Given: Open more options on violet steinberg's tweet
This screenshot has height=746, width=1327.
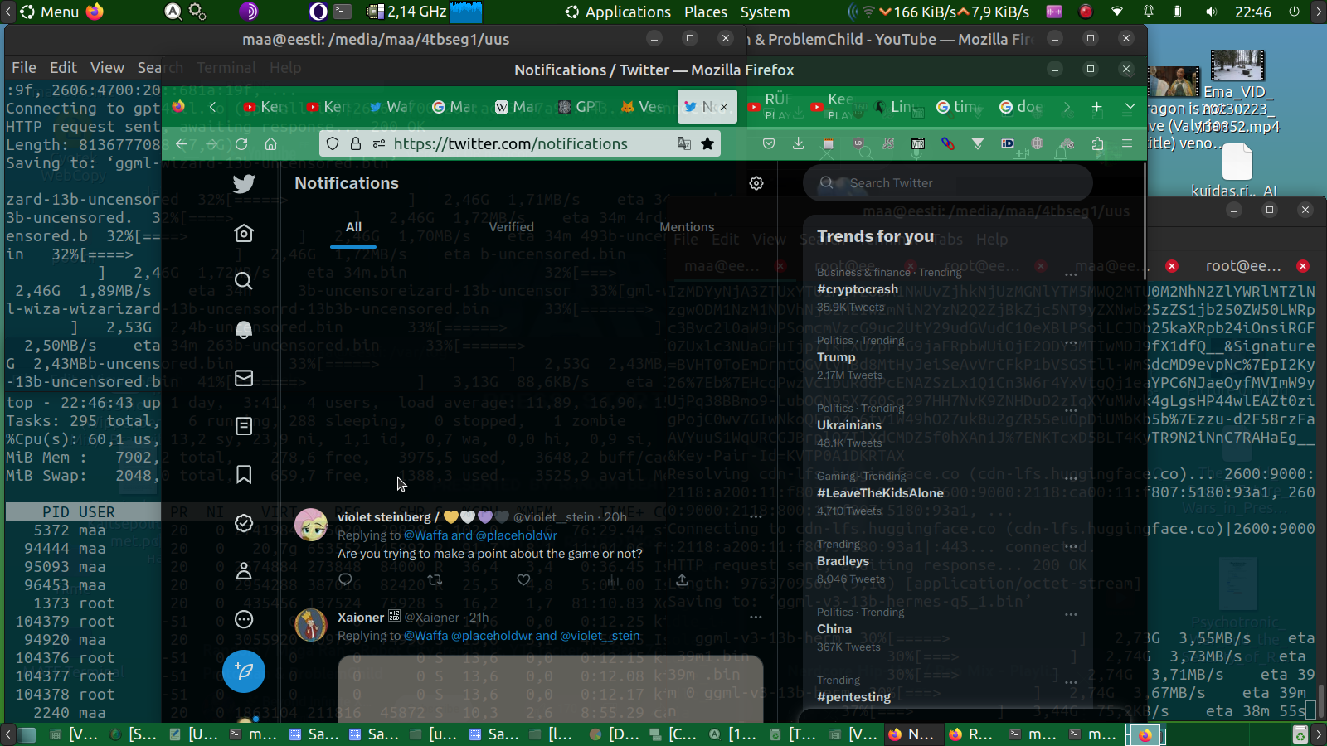Looking at the screenshot, I should [756, 516].
